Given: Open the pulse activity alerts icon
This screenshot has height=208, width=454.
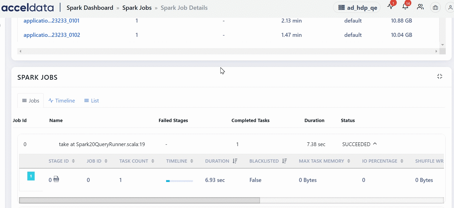Looking at the screenshot, I should click(391, 7).
